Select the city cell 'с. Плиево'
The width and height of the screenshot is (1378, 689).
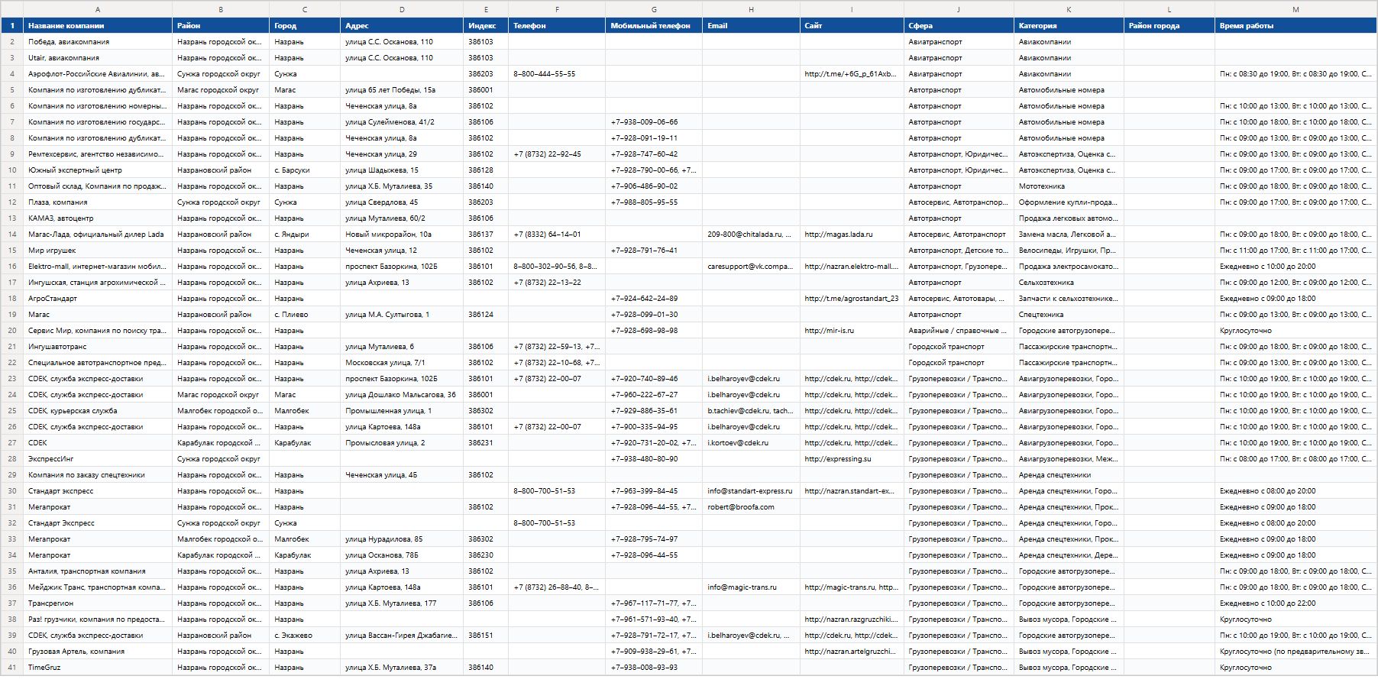click(x=305, y=315)
